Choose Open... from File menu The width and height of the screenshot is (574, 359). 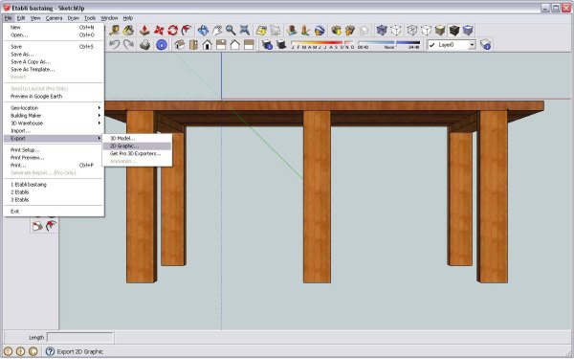pyautogui.click(x=55, y=34)
